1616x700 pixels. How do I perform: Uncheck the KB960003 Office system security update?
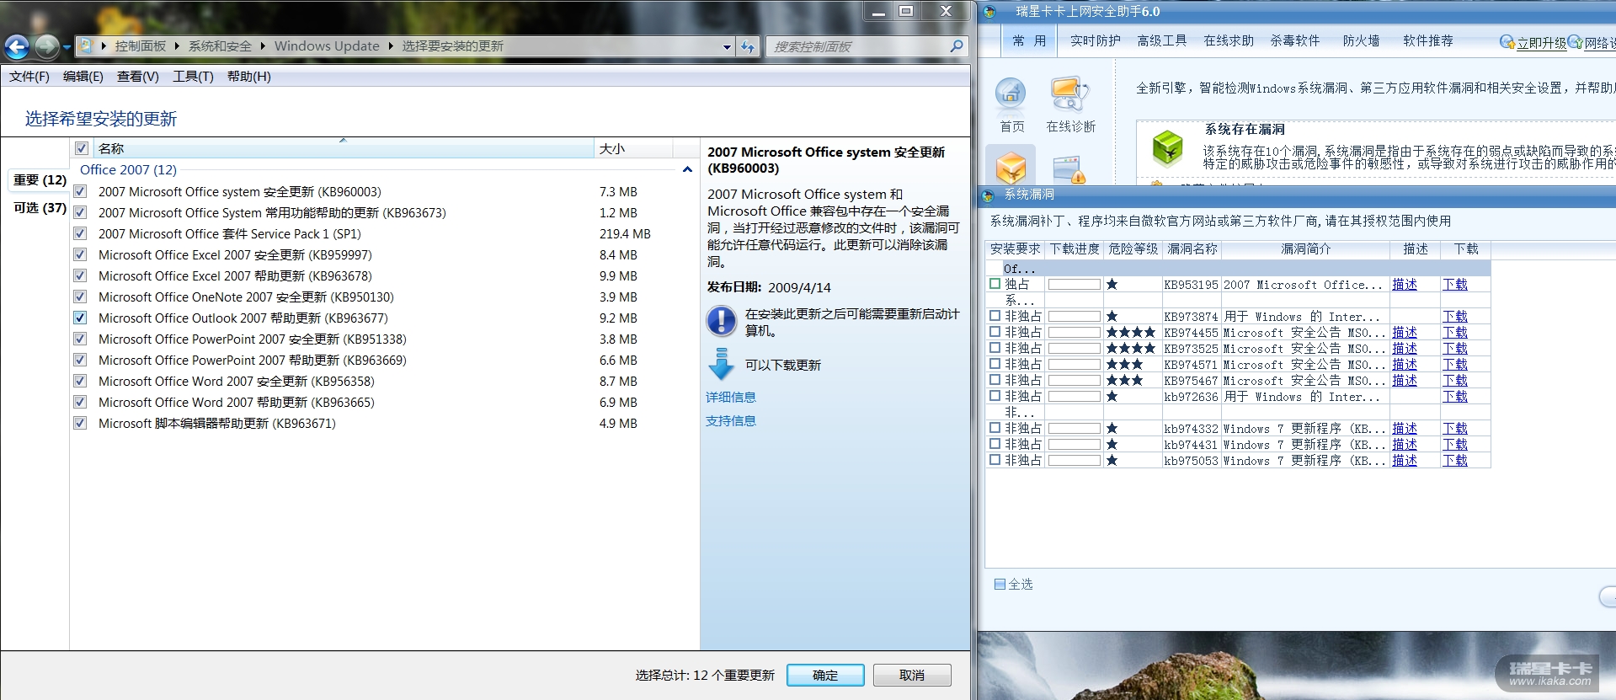tap(80, 191)
